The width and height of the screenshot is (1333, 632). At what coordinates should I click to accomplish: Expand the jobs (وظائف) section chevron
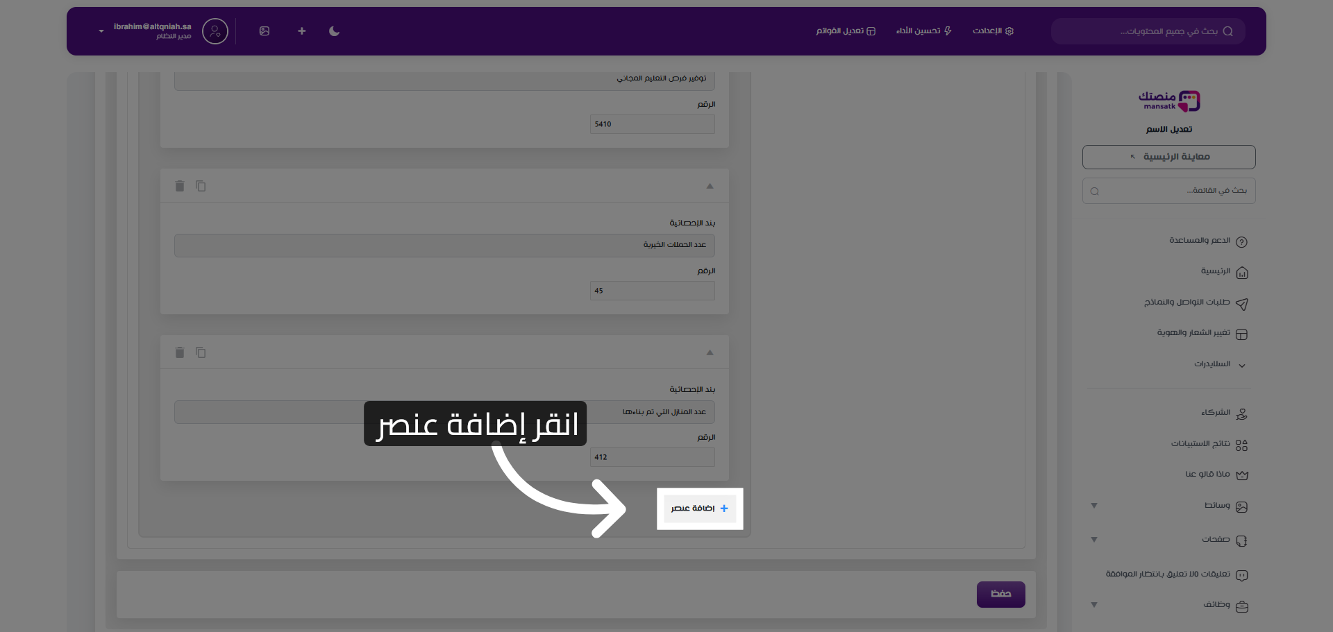(1094, 605)
